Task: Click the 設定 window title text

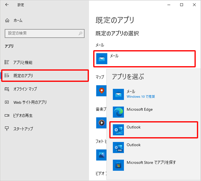Action: pos(21,5)
